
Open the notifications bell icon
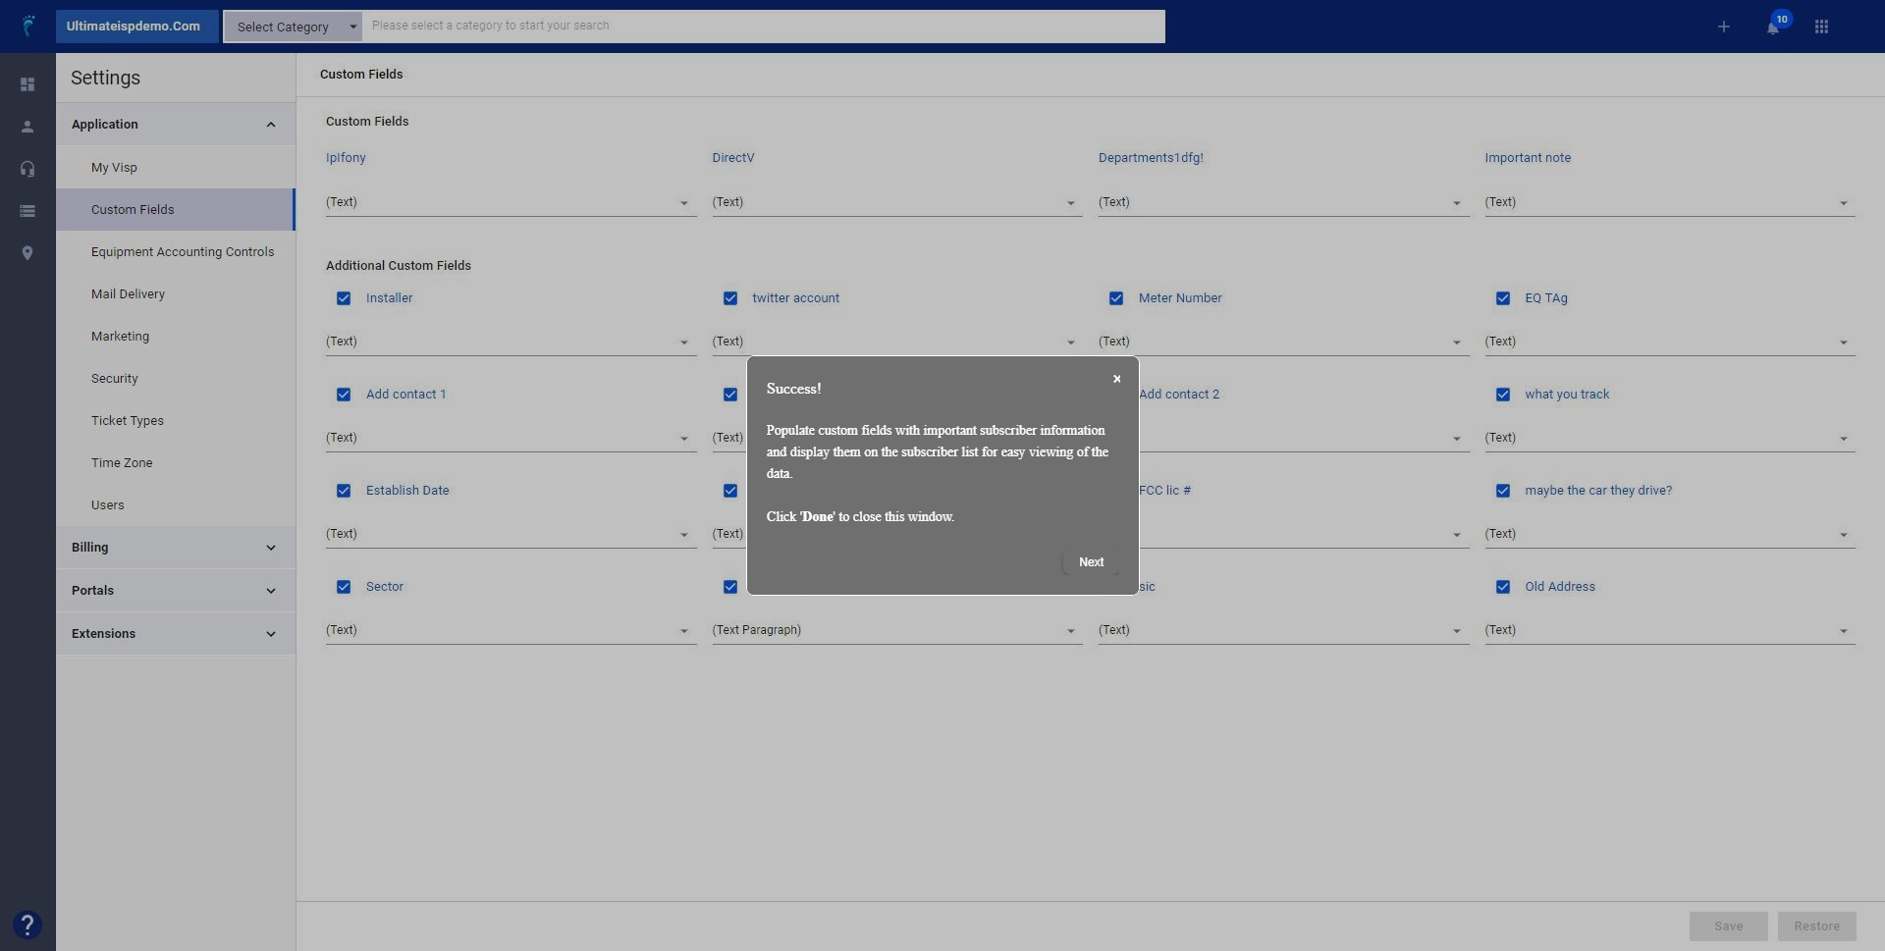[1773, 27]
